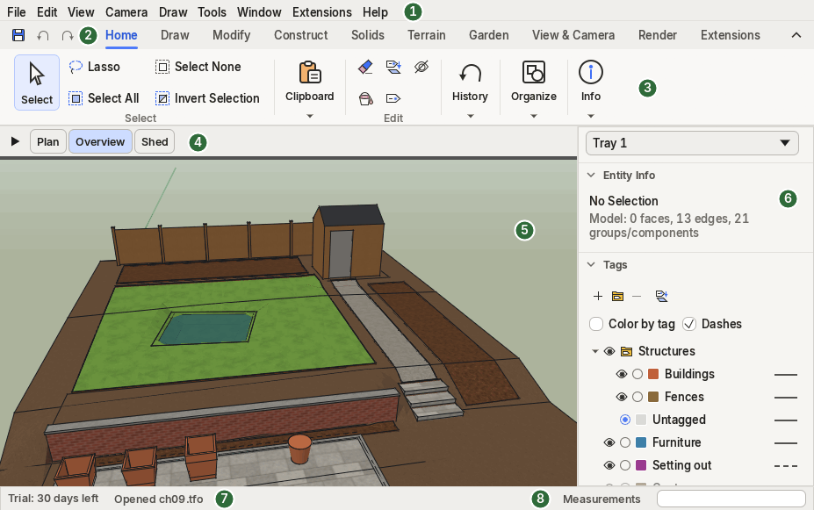Switch to the Draw ribbon tab
The image size is (814, 510).
[x=175, y=35]
